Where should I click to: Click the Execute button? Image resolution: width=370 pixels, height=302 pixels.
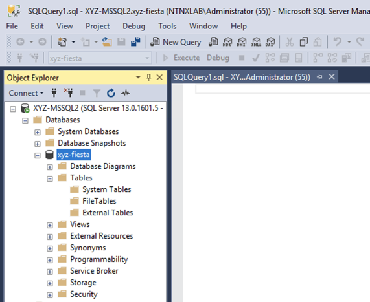(x=181, y=58)
